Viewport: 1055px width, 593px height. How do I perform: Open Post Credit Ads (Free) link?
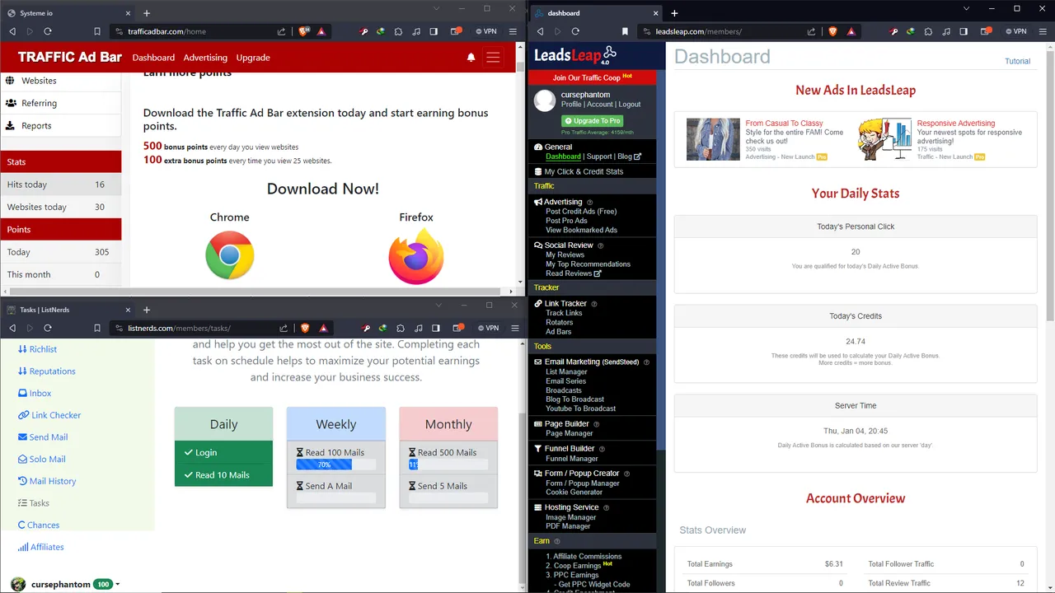click(581, 212)
